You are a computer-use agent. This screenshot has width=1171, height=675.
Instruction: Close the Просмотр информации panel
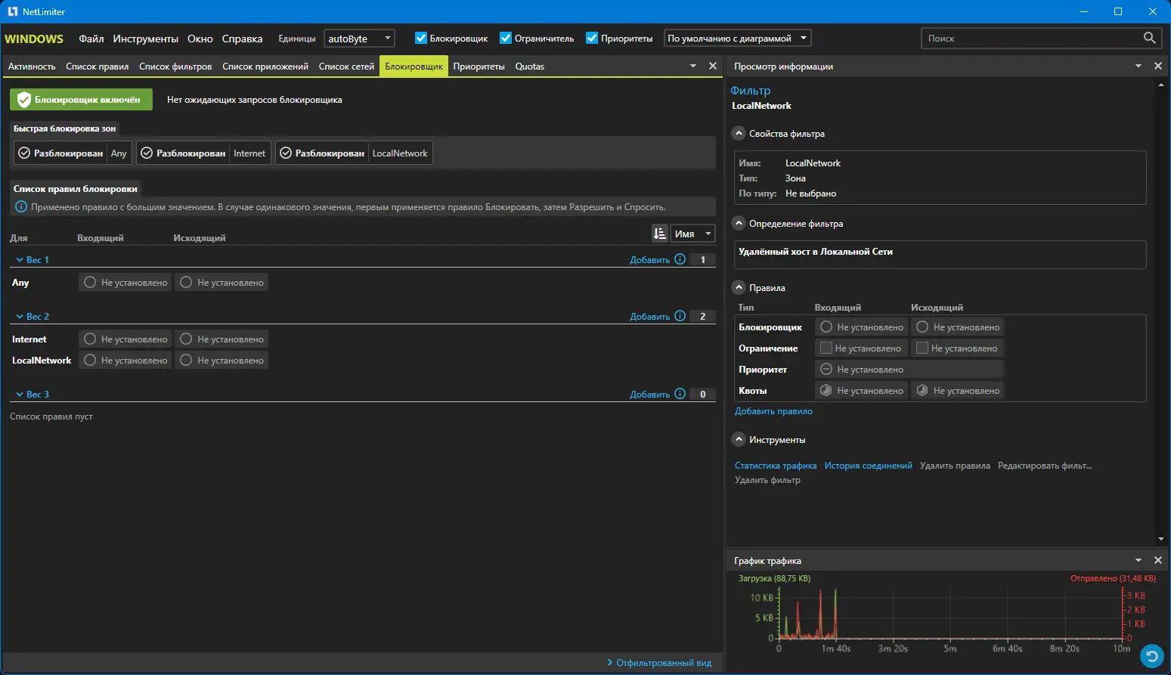click(x=1157, y=67)
